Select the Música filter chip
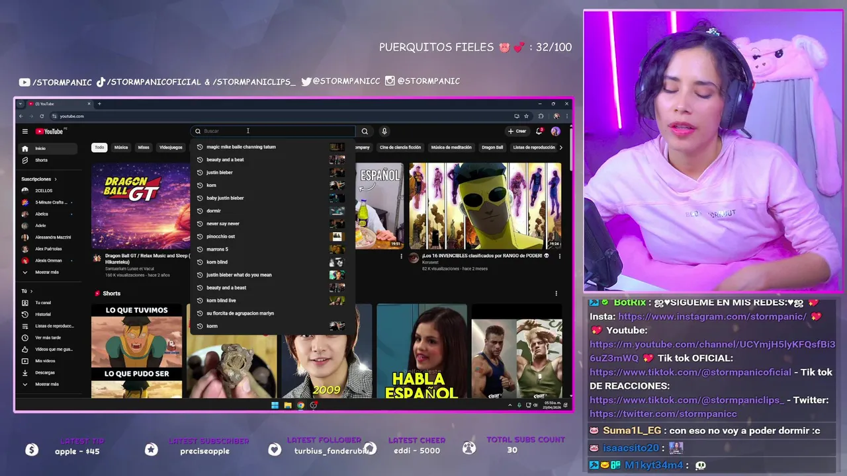The width and height of the screenshot is (847, 476). click(121, 147)
